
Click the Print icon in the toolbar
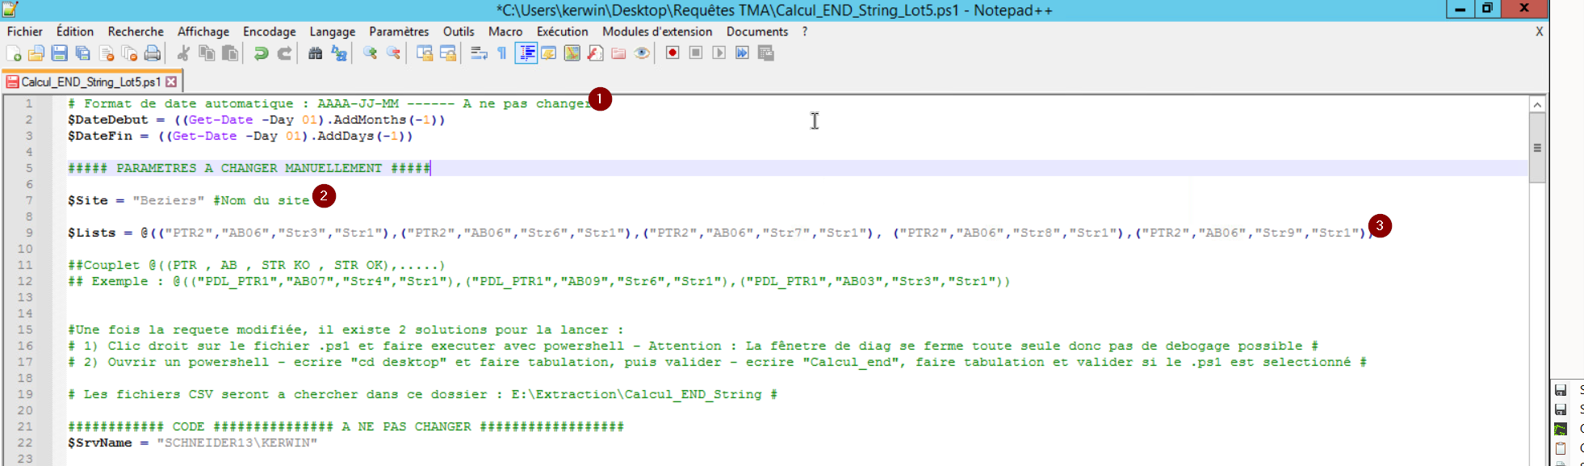coord(152,53)
